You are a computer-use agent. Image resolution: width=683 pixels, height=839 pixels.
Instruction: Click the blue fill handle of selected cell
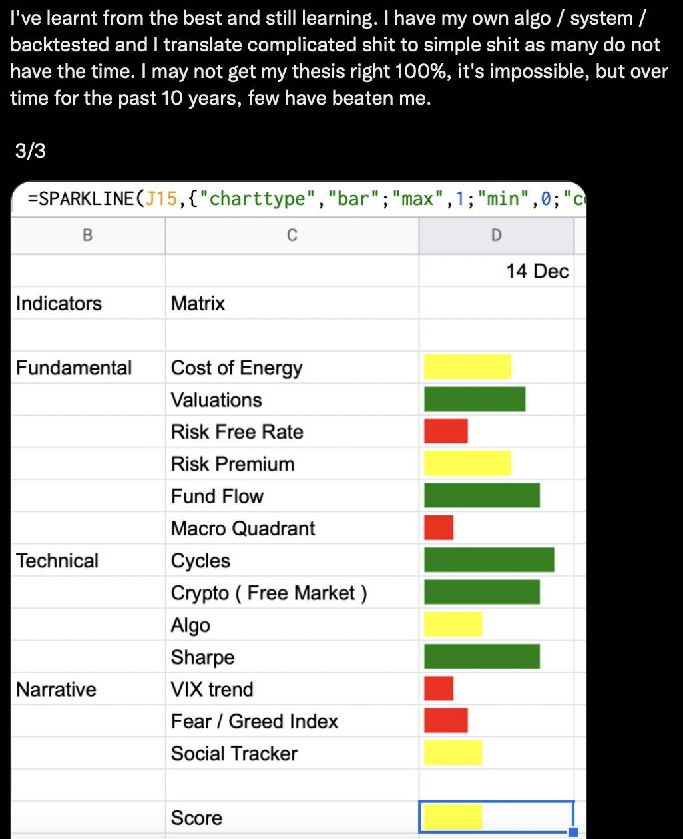click(572, 832)
